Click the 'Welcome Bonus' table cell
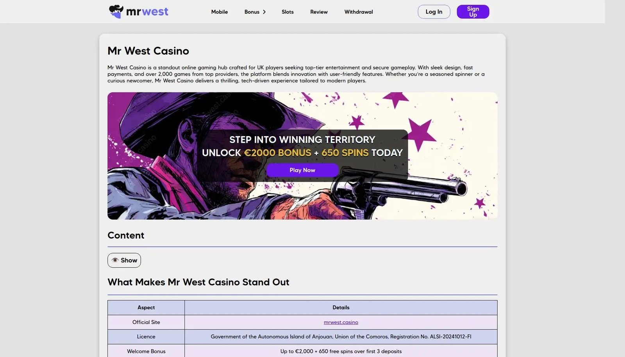Screen dimensions: 625x357 coord(146,351)
